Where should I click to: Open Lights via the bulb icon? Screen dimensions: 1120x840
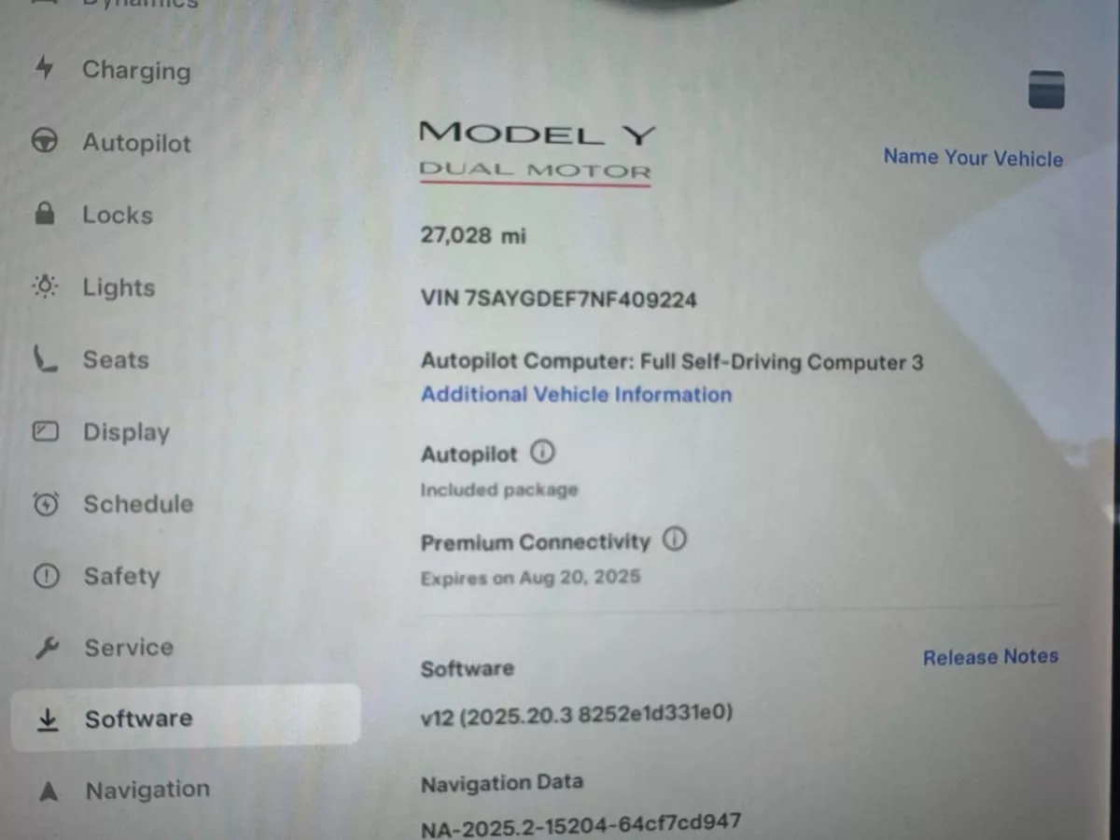(x=45, y=286)
